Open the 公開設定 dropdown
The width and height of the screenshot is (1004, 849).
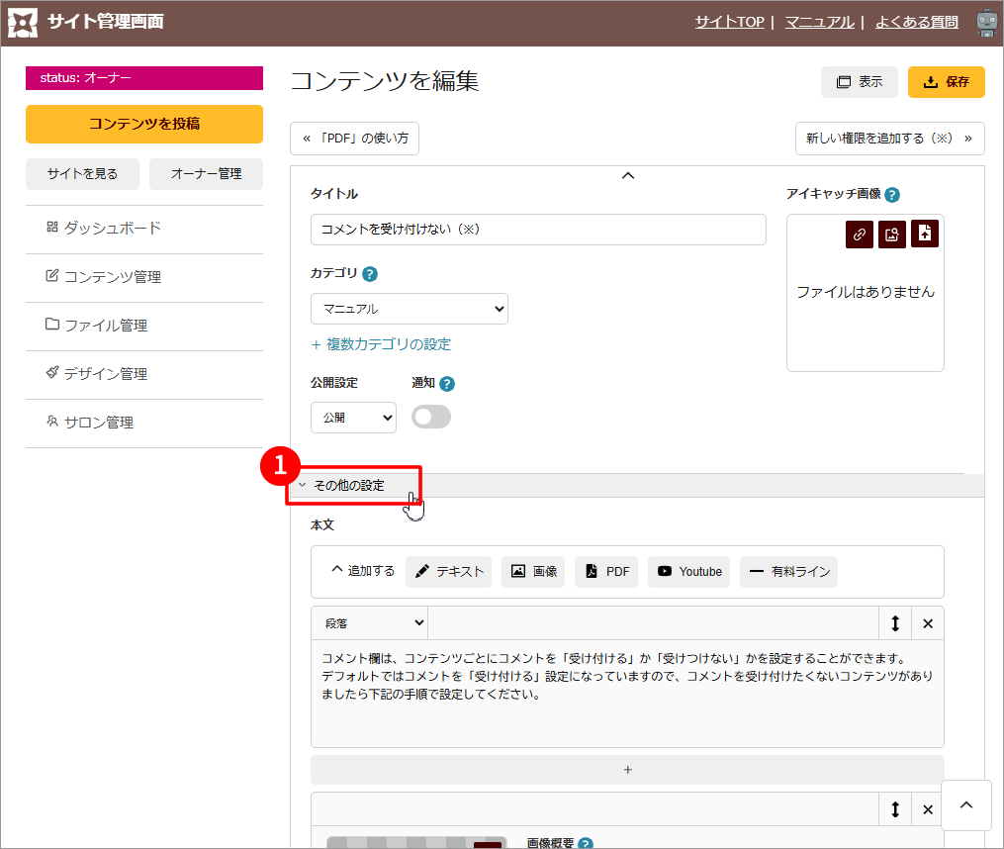pos(353,418)
